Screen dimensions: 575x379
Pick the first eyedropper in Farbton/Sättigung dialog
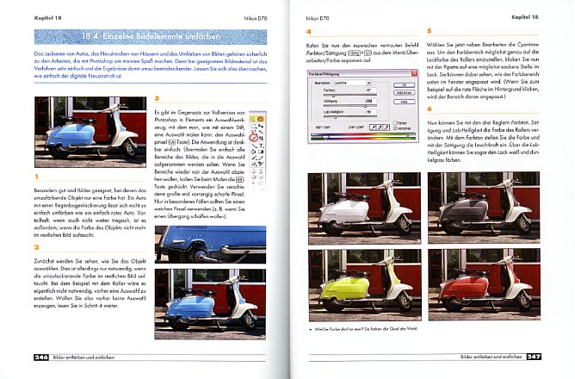tap(373, 127)
